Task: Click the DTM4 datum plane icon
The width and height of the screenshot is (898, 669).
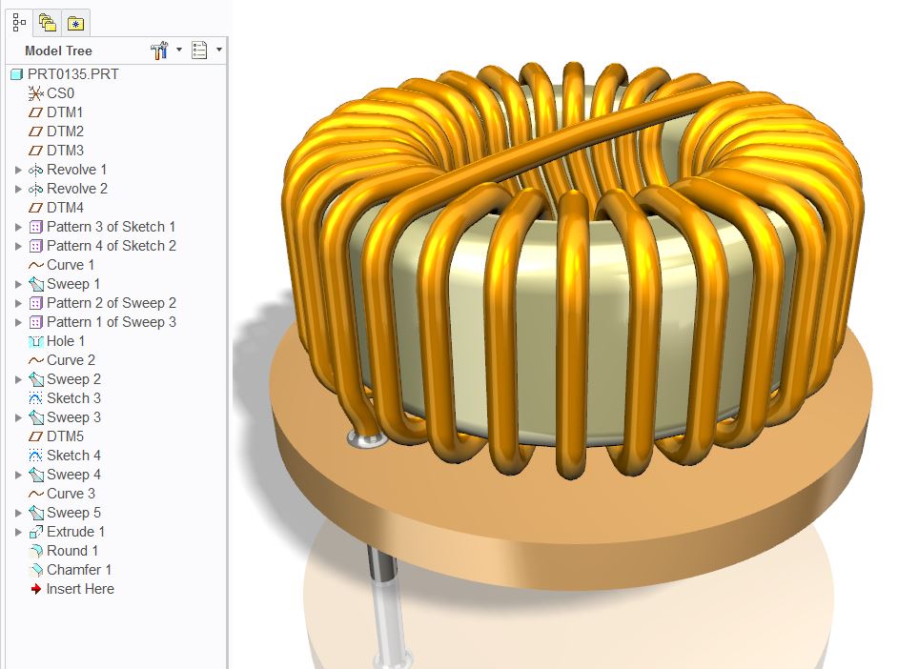Action: 35,208
